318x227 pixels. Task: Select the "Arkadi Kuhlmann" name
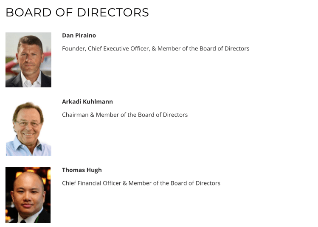tap(87, 102)
